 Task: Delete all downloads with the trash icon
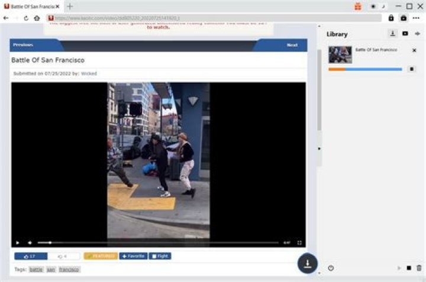(419, 268)
